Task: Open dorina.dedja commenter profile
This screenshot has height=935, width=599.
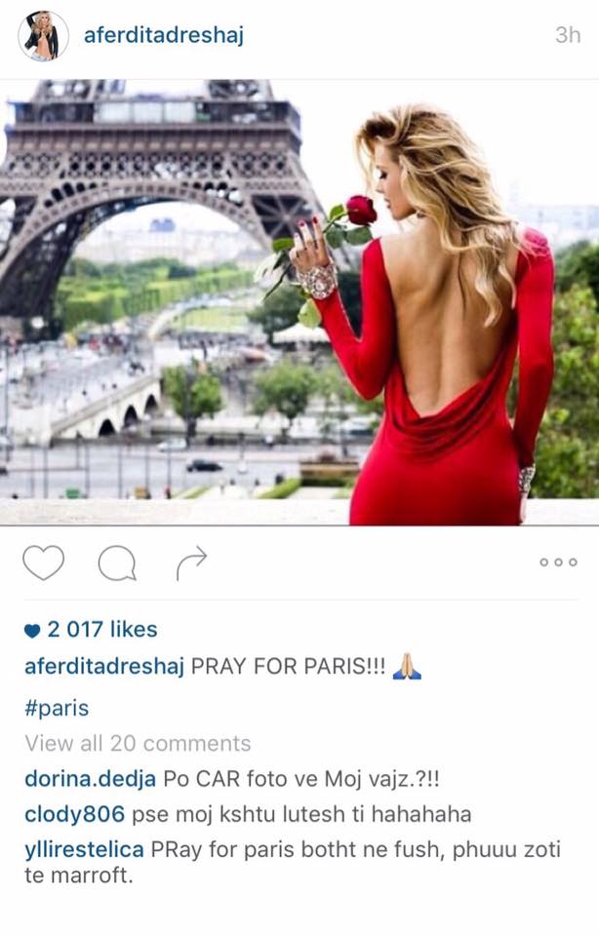Action: point(90,779)
